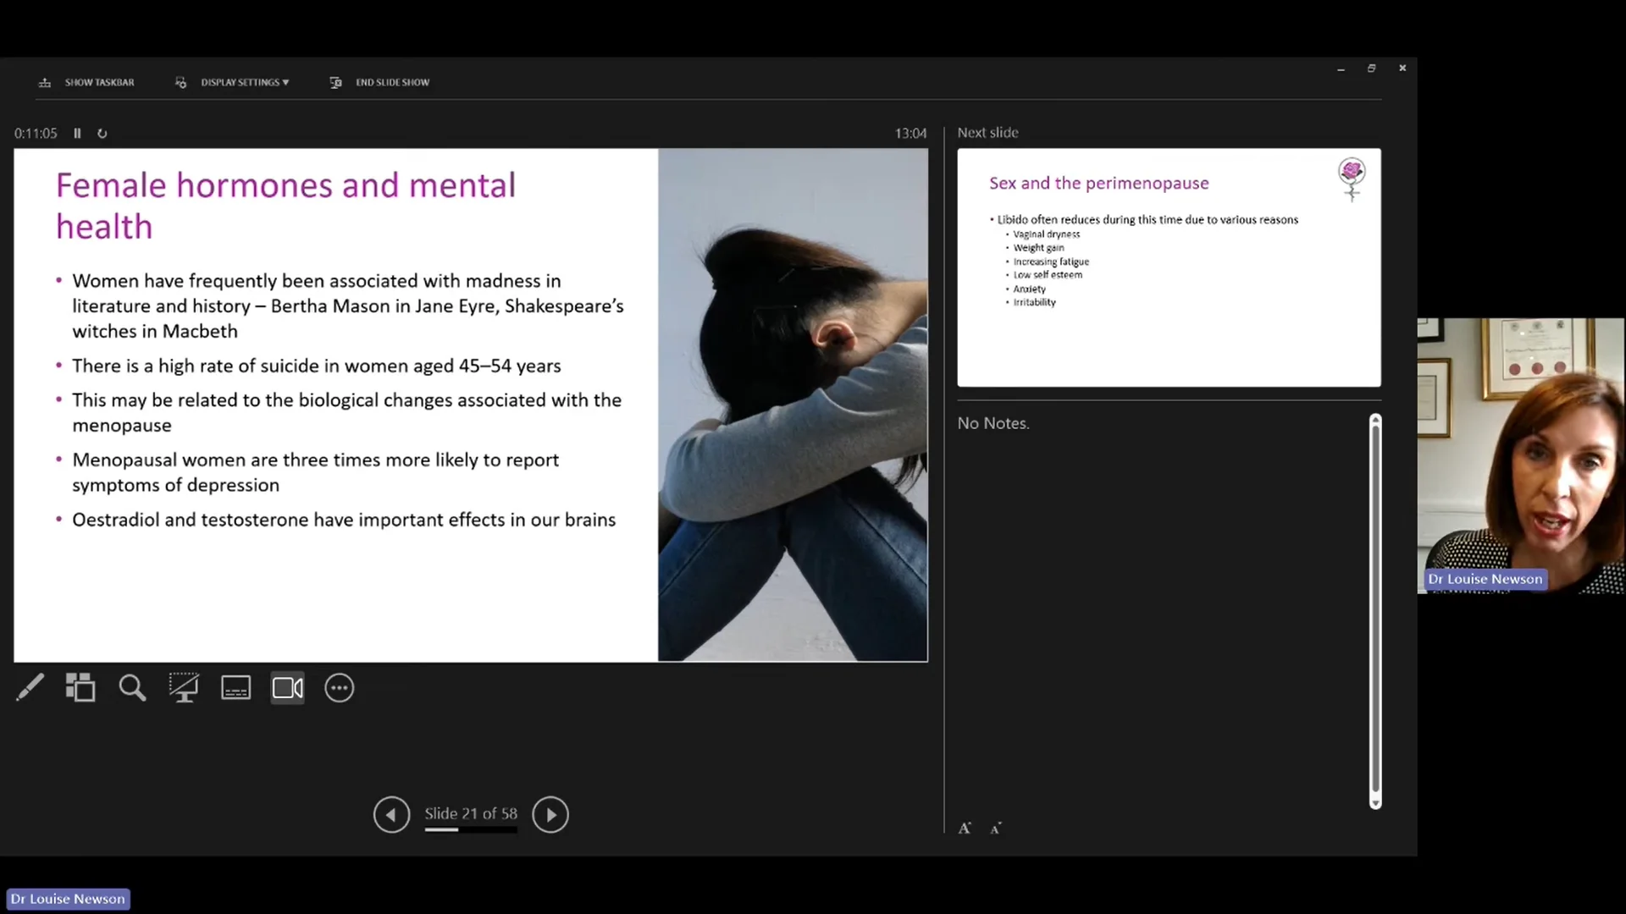This screenshot has height=914, width=1626.
Task: Click the current slide Female hormones title
Action: [285, 206]
